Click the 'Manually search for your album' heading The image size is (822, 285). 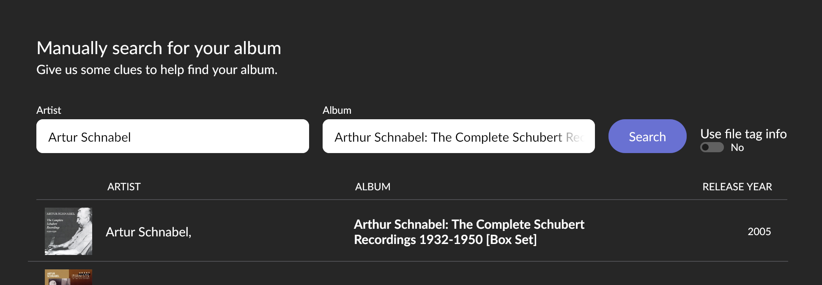click(x=159, y=48)
